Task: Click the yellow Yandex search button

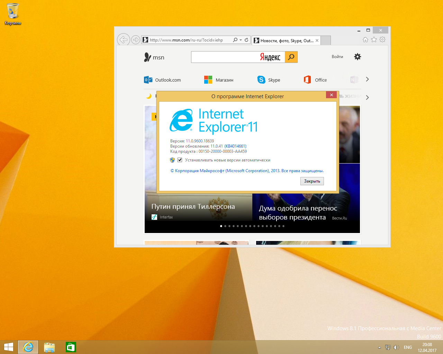Action: point(291,57)
